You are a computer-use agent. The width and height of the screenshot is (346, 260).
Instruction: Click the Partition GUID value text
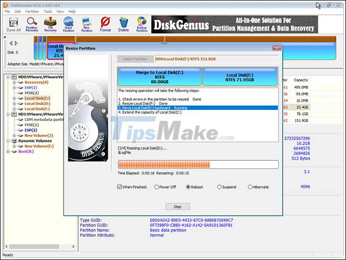(191, 225)
